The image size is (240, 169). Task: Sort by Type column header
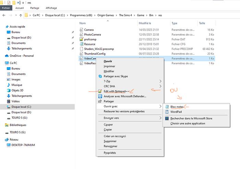pyautogui.click(x=174, y=23)
